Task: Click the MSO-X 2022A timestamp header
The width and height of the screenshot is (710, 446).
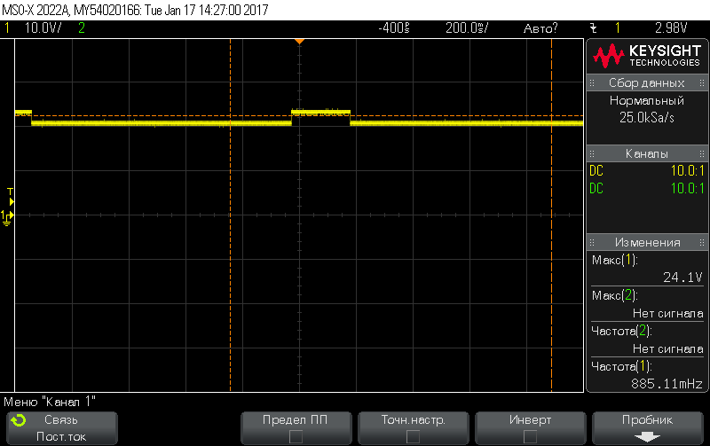Action: point(136,10)
